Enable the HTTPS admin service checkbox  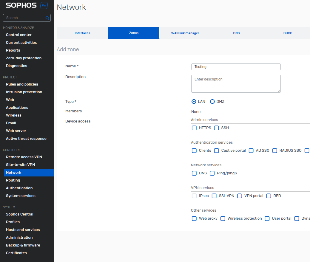(x=194, y=128)
